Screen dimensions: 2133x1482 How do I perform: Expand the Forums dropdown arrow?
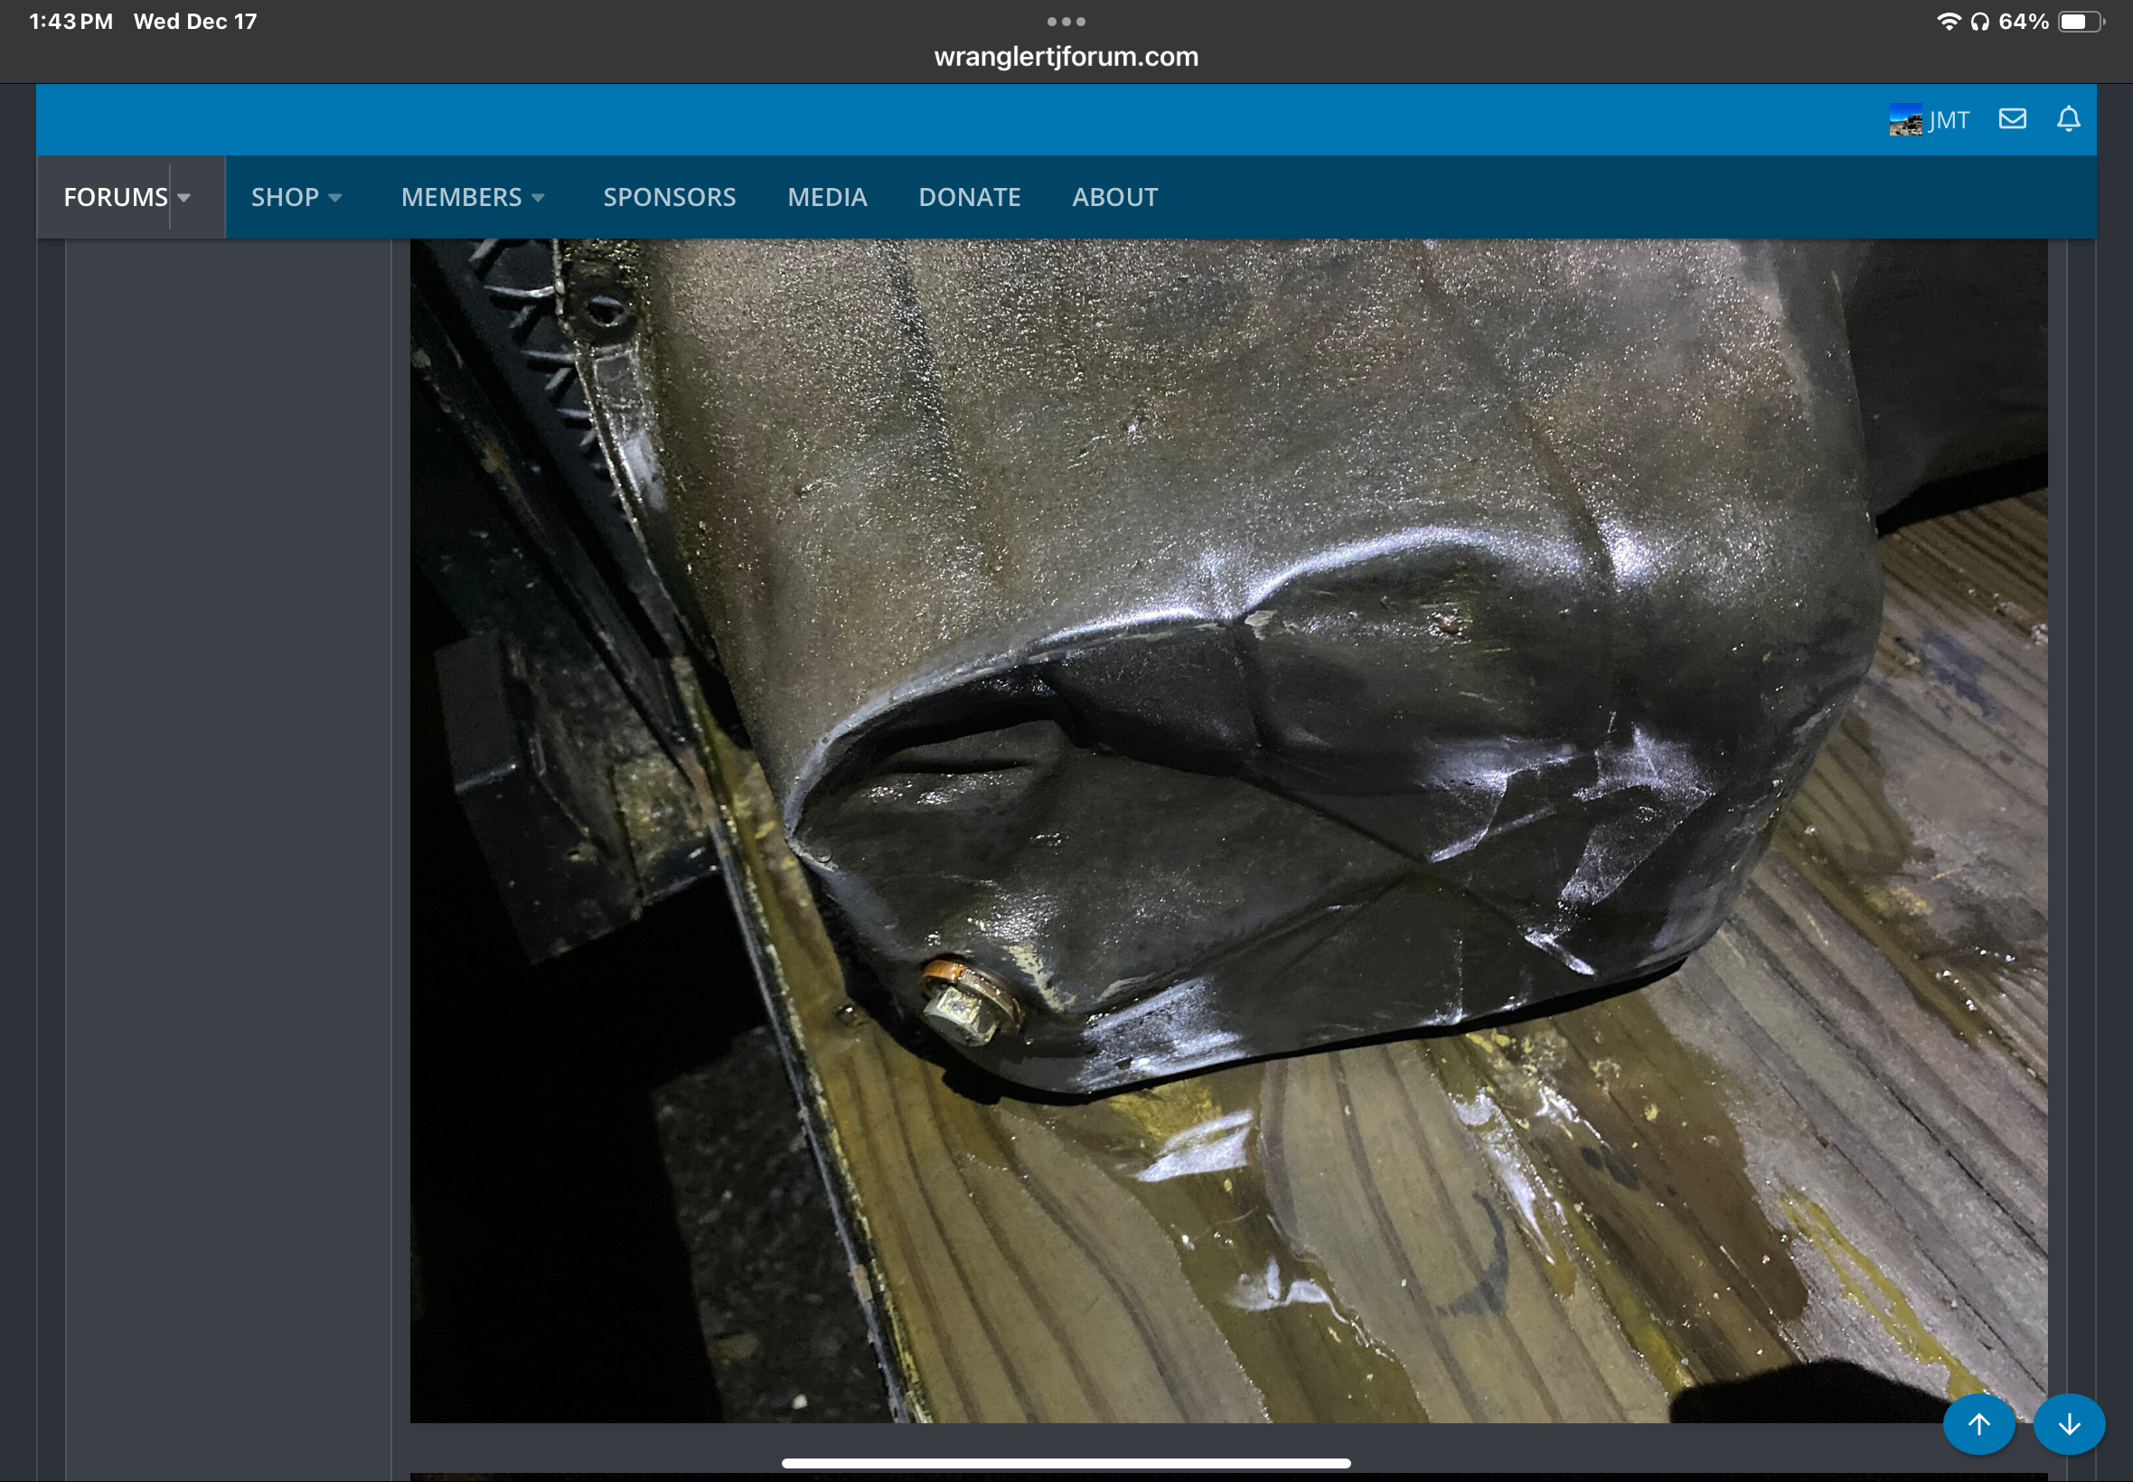pyautogui.click(x=183, y=197)
